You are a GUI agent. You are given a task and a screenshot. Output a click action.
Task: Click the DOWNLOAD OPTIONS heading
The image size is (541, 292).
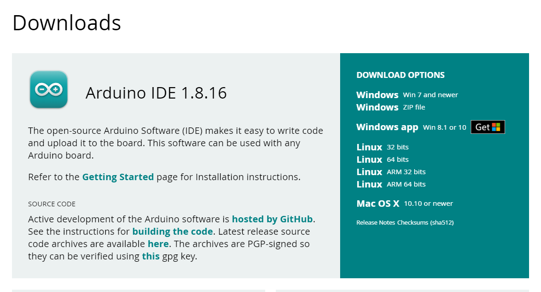coord(400,75)
